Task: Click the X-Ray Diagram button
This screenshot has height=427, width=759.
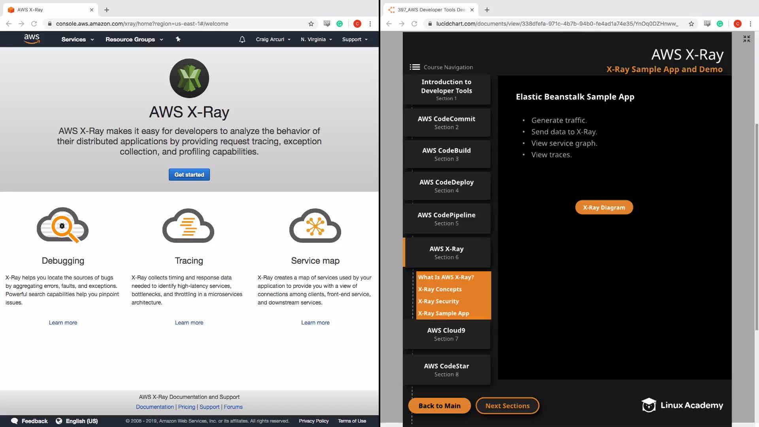Action: [x=604, y=208]
